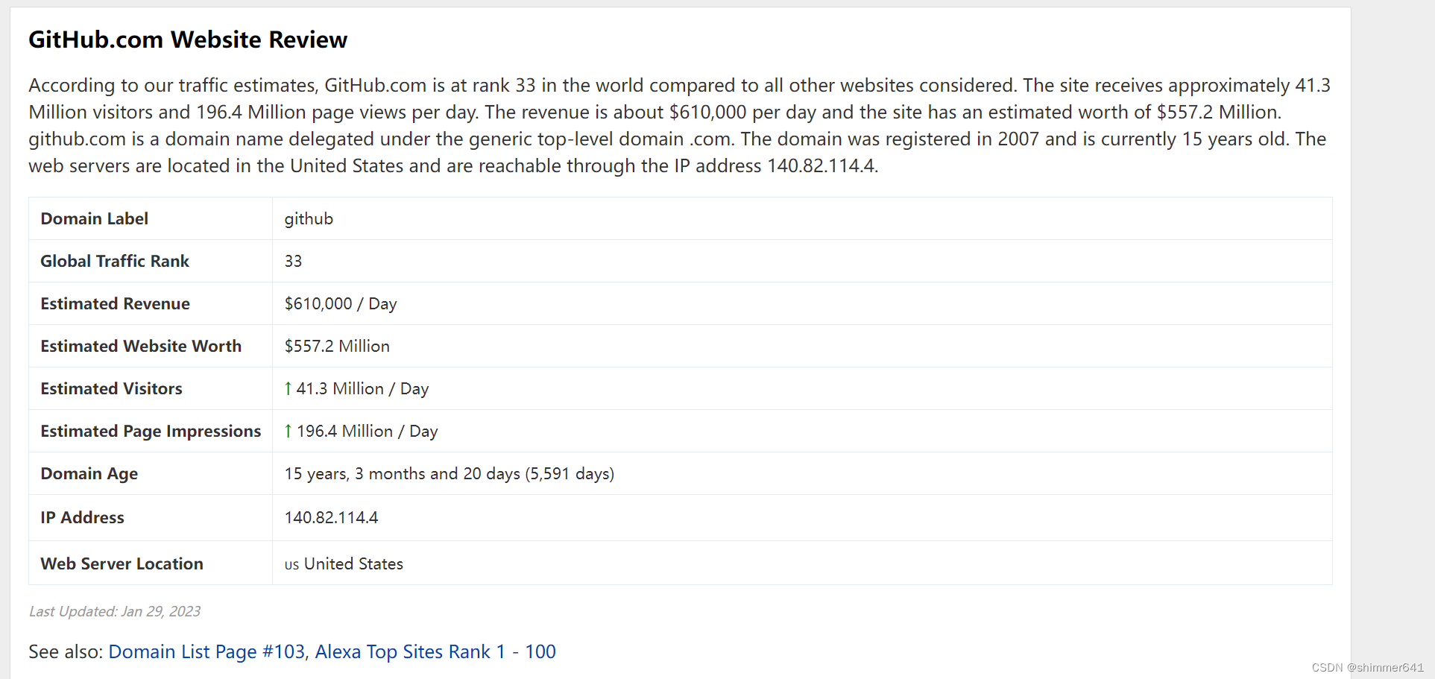This screenshot has height=679, width=1435.
Task: Click the 'Web Server Location' label
Action: click(122, 564)
